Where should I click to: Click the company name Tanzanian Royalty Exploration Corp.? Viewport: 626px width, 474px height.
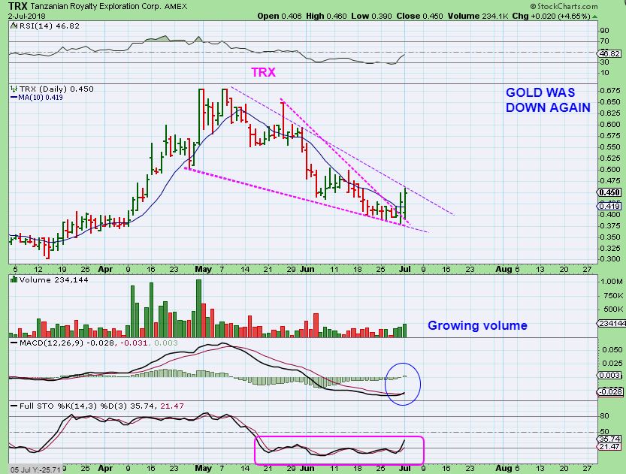point(96,6)
